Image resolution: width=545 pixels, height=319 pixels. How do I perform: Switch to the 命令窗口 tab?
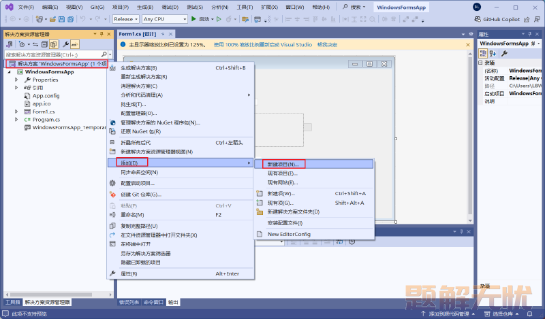click(x=154, y=303)
